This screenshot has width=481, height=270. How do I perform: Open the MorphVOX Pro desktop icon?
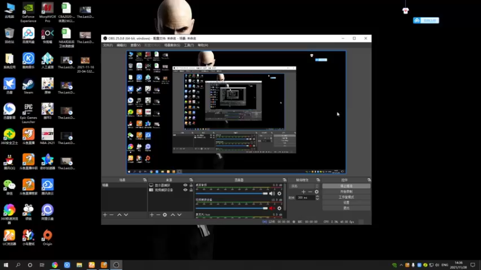[x=47, y=13]
